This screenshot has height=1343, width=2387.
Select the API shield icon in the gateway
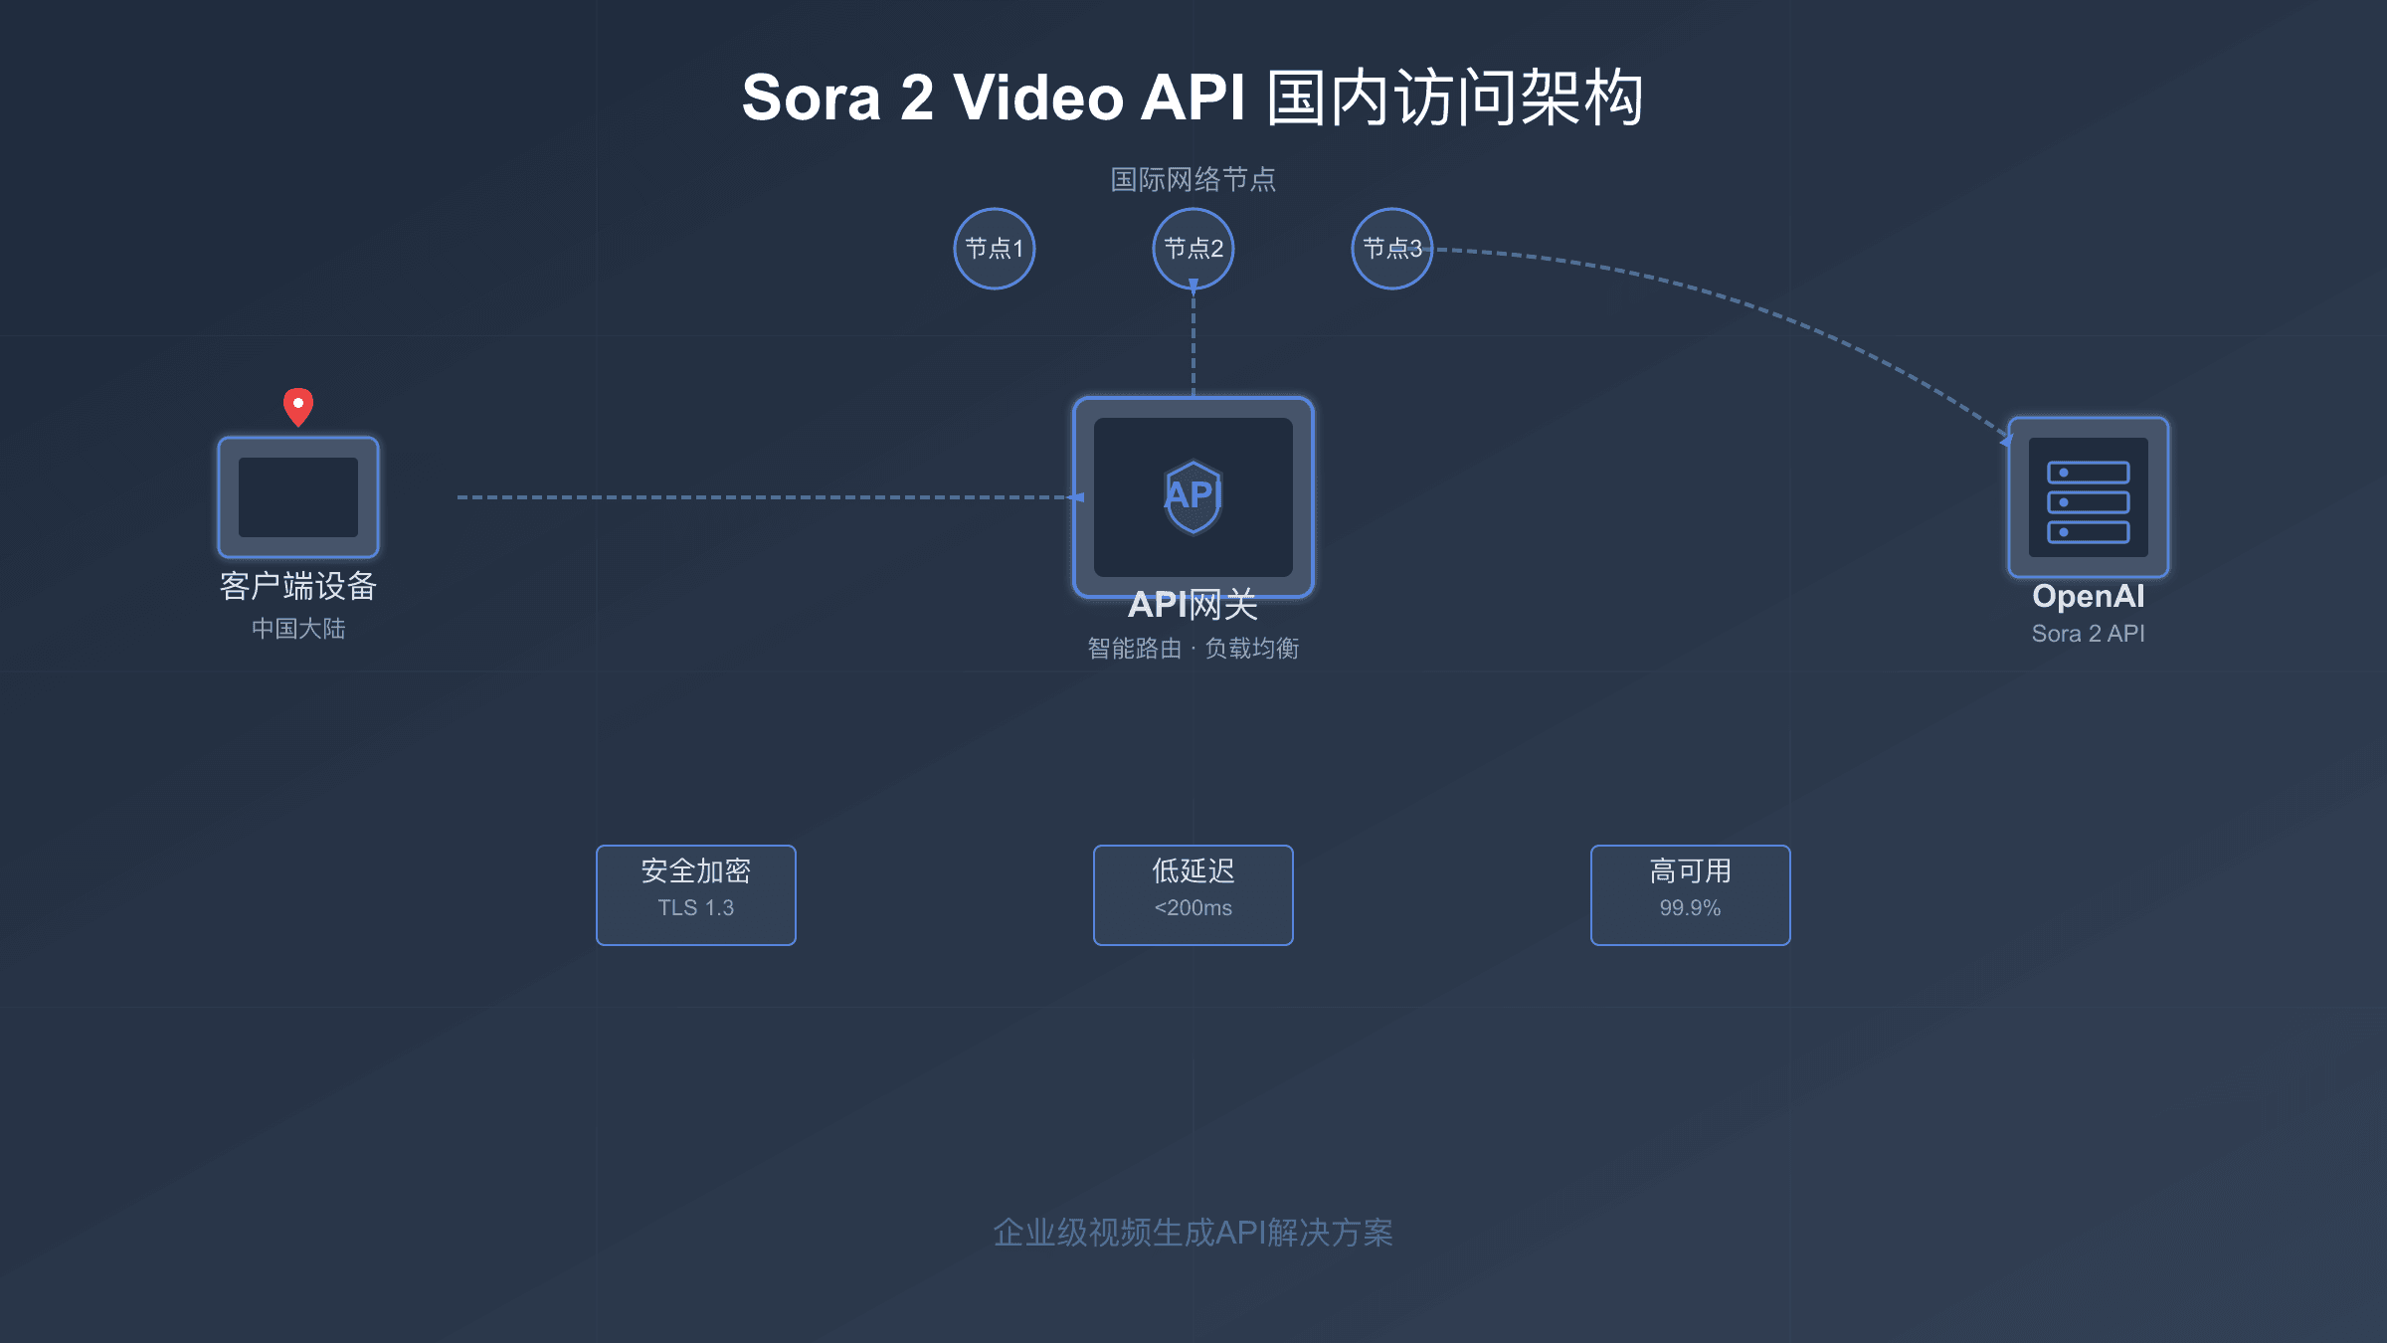(1193, 497)
